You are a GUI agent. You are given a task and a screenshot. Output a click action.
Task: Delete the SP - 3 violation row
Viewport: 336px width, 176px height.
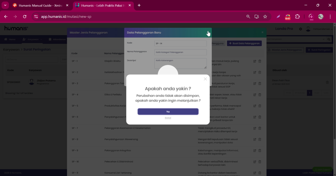click(260, 84)
